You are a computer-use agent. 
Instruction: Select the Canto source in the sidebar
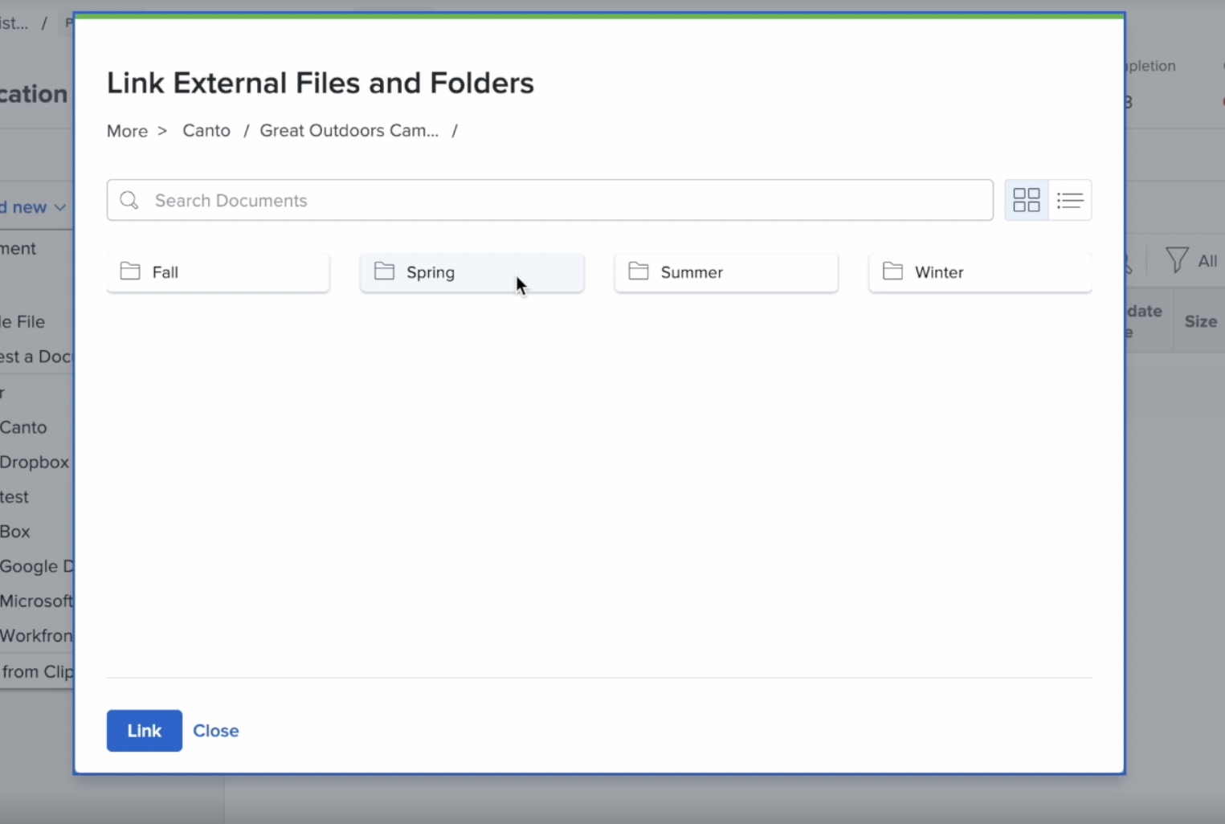pos(22,426)
